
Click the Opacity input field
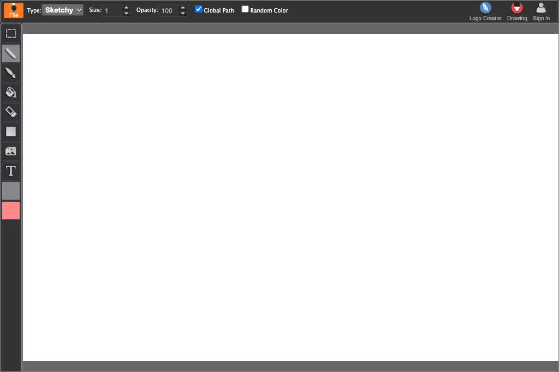169,10
